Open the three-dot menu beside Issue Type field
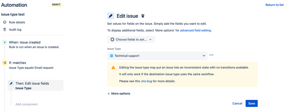Screen dimensions: 287x112 211,55
